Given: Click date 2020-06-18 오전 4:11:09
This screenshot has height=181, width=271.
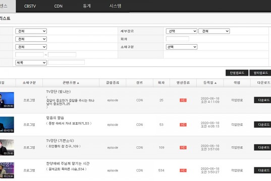Looking at the screenshot, I should 210,100.
